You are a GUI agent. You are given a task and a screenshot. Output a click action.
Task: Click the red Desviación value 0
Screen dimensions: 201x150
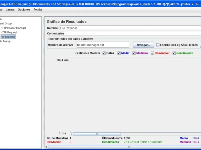(70, 142)
